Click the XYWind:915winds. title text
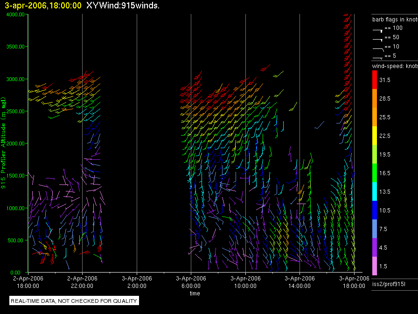Screen dimensions: 418x314 [x=123, y=5]
